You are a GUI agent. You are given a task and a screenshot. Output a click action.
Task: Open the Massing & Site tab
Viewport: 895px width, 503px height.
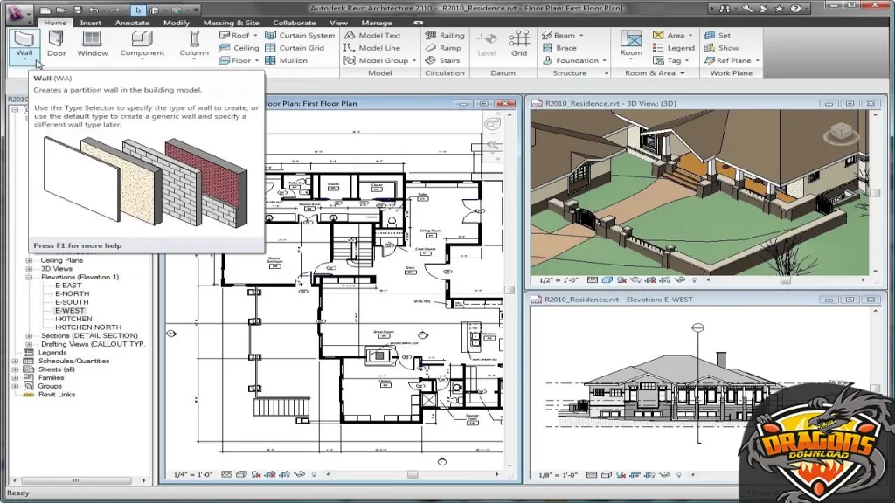click(231, 23)
